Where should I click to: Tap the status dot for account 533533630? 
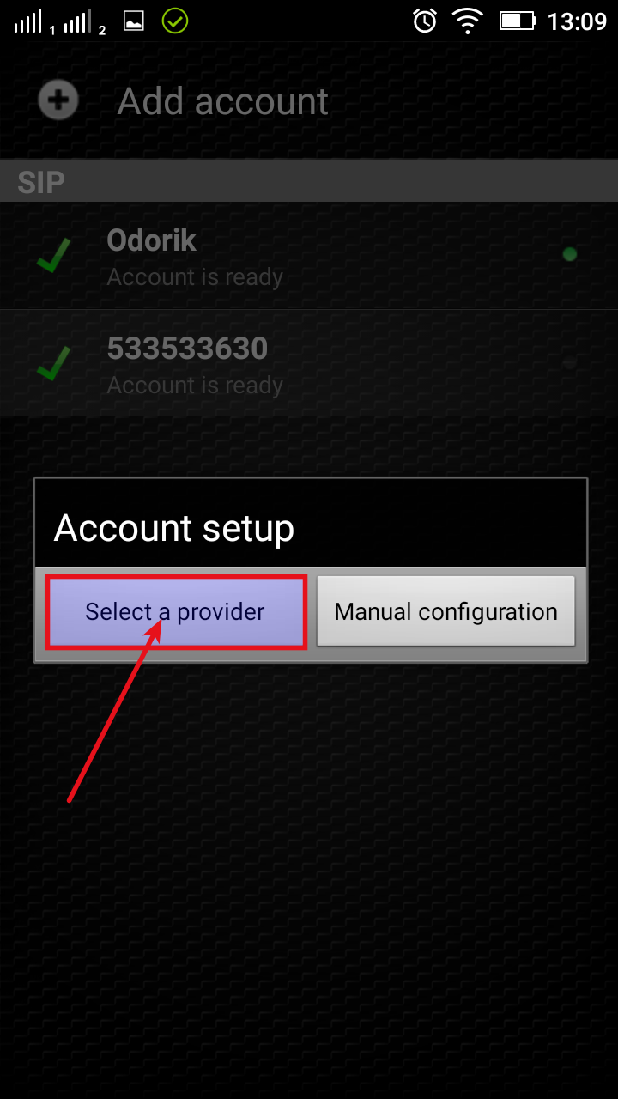(x=569, y=362)
